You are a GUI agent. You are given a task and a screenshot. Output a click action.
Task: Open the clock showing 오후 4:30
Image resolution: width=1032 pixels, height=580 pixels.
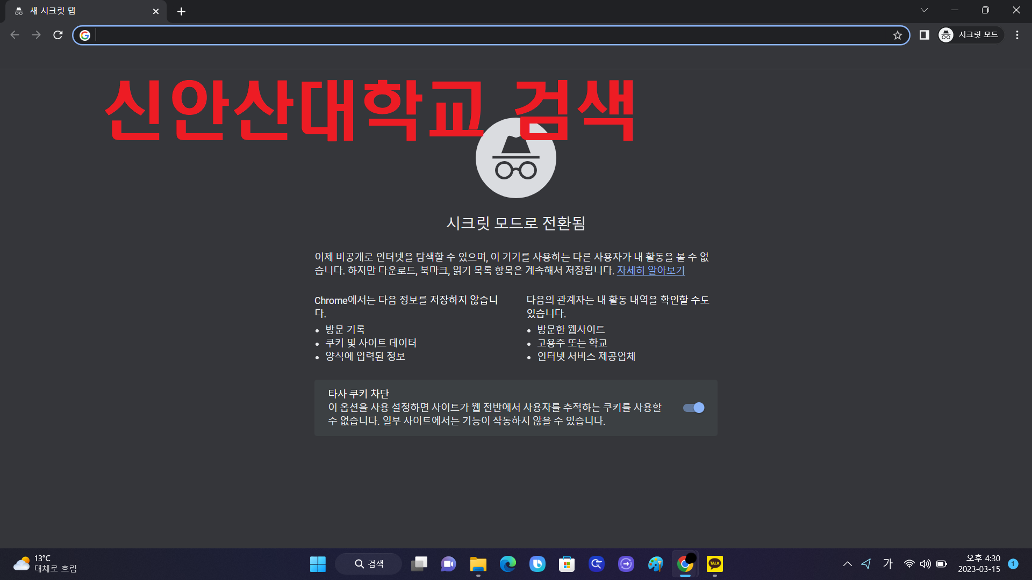[979, 564]
